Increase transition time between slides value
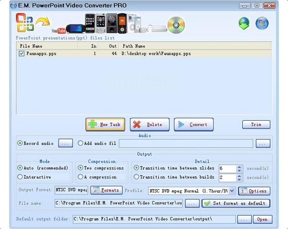Image resolution: width=288 pixels, height=229 pixels. [240, 166]
